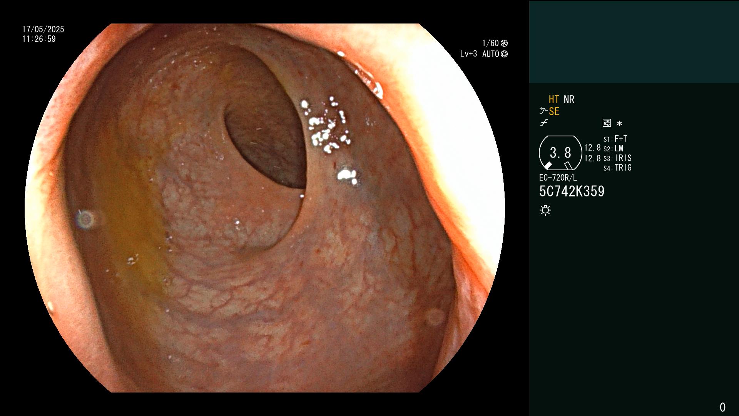
Task: Select the S1: F+T switch assignment
Action: pos(615,139)
